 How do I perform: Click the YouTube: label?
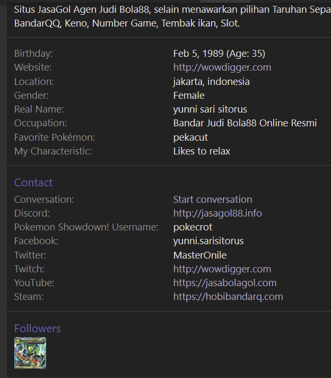tap(34, 283)
